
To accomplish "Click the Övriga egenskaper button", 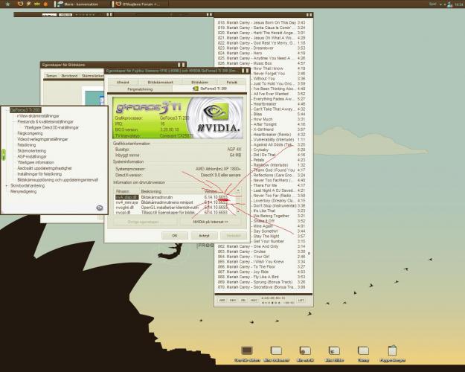I will (144, 222).
